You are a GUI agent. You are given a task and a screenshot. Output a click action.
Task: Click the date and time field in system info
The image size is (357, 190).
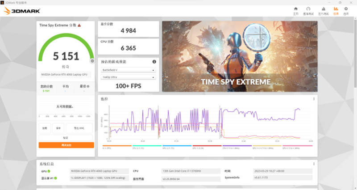(x=282, y=171)
